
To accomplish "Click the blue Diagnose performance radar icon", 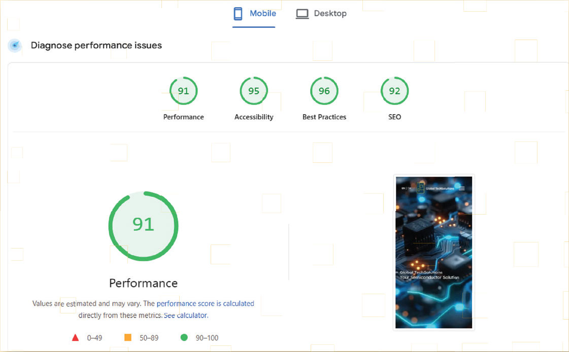I will point(15,46).
